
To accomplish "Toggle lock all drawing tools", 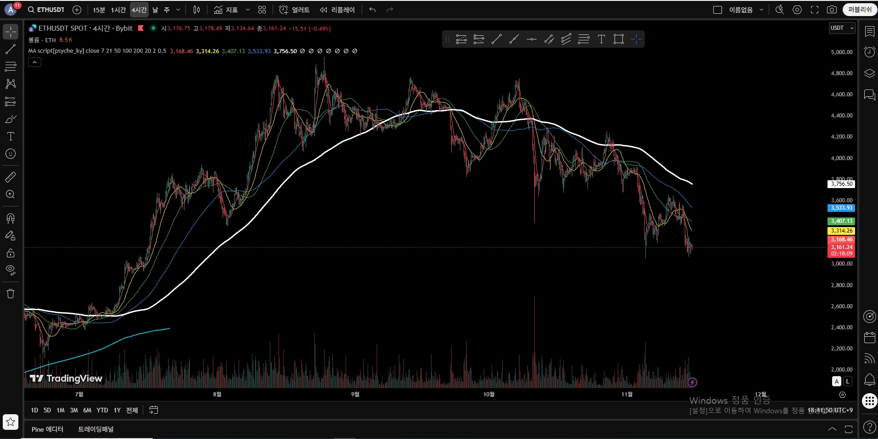I will [11, 253].
